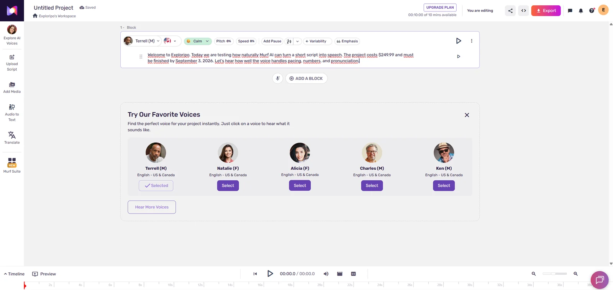Screen dimensions: 613x290
Task: Click the microphone record icon below the block
Action: coord(278,78)
